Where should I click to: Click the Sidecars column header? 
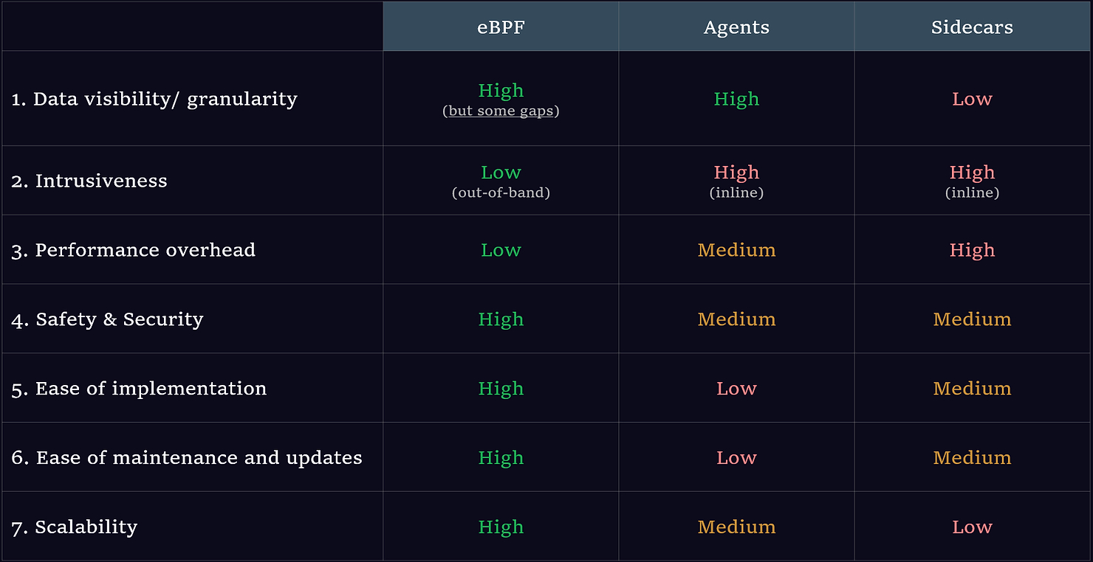coord(972,27)
